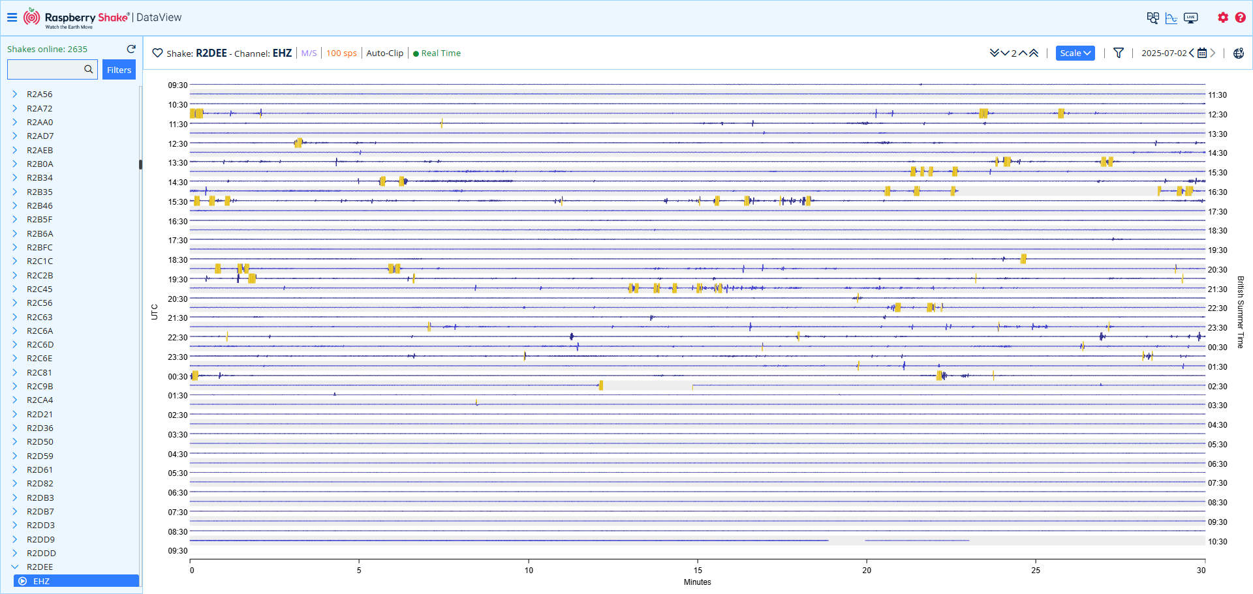Expand station R2C6D

point(15,344)
